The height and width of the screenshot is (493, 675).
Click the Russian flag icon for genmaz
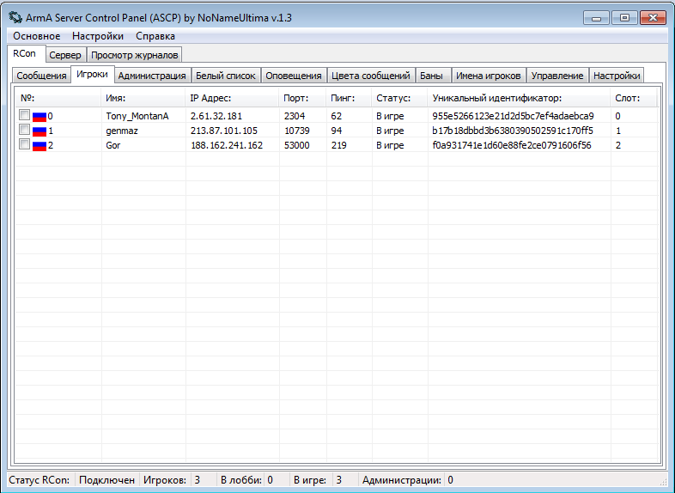click(x=40, y=131)
